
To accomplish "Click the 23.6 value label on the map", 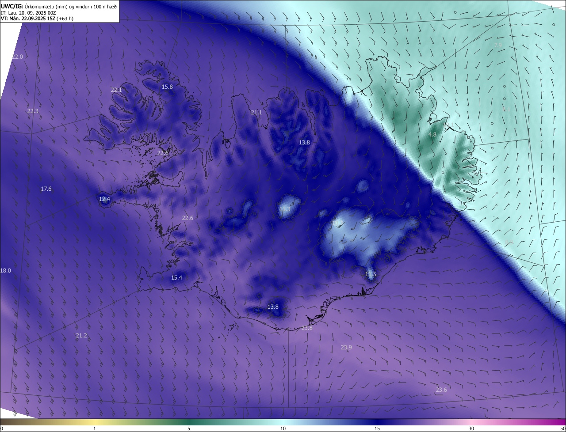I will coord(441,390).
